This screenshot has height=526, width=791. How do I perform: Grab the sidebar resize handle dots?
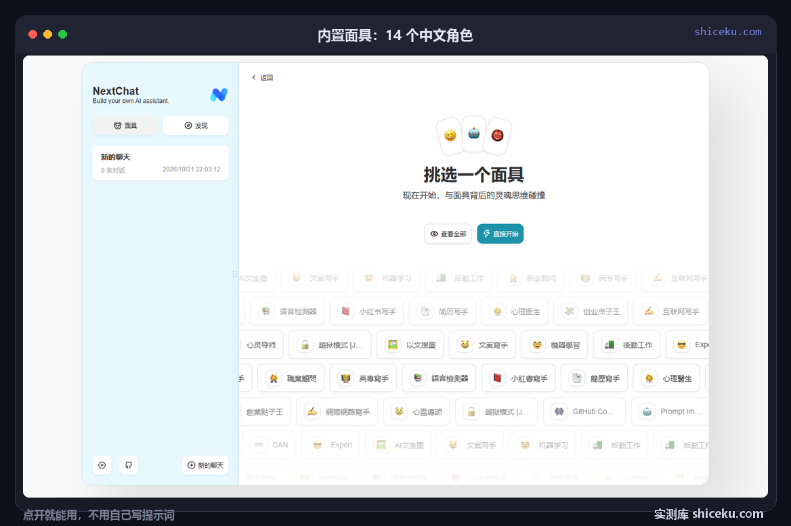point(234,274)
